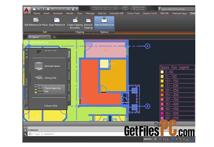
Task: Click the Clipping panel title
Action: click(80, 32)
